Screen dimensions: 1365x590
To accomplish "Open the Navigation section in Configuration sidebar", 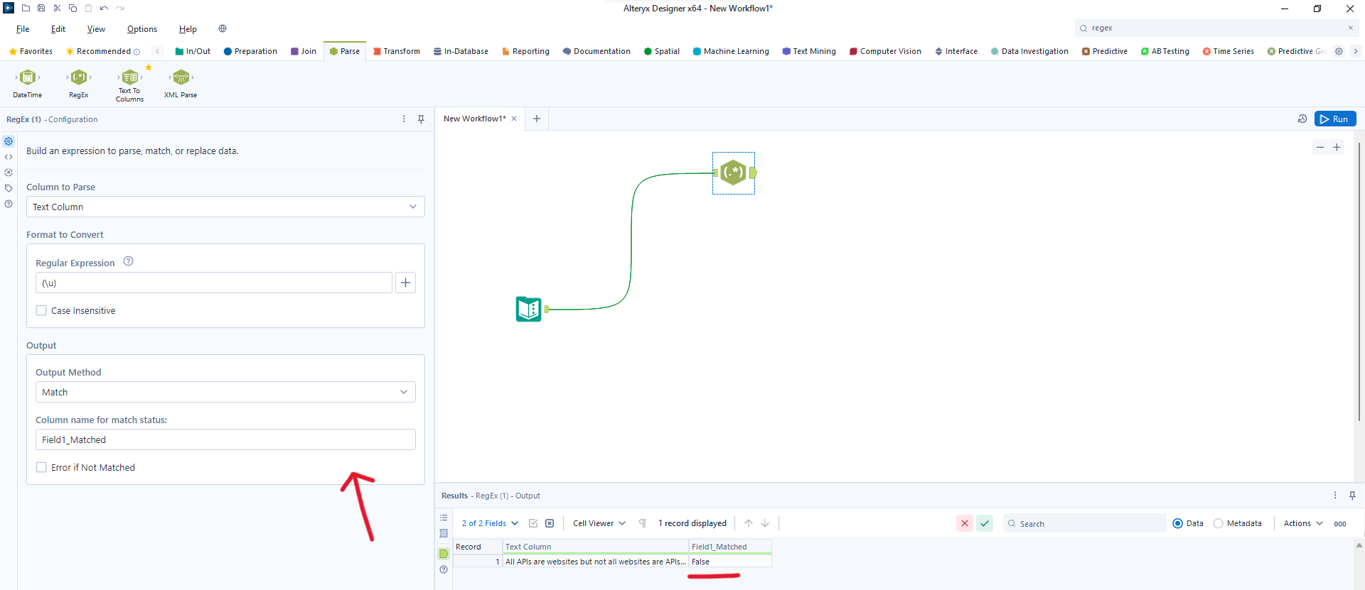I will click(x=9, y=173).
